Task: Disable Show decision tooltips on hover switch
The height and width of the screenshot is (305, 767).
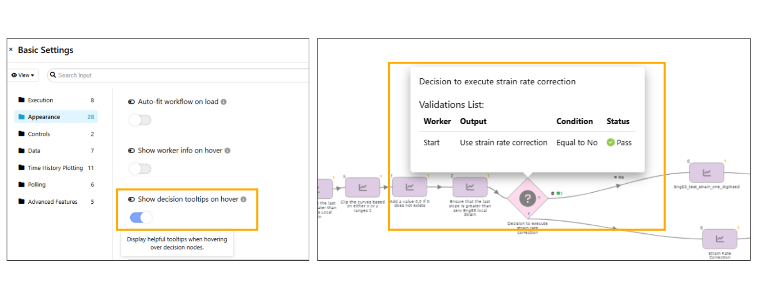Action: coord(141,218)
